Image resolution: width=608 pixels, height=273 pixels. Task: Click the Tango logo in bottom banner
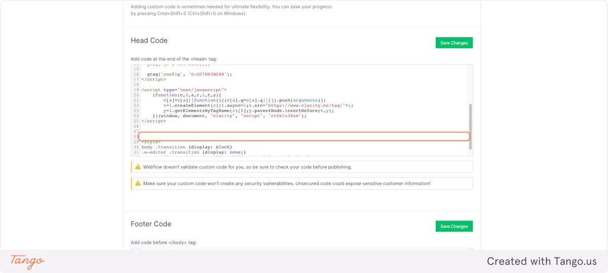pos(27,261)
